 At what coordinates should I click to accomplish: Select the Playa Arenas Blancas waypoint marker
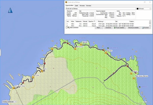pyautogui.click(x=134, y=78)
